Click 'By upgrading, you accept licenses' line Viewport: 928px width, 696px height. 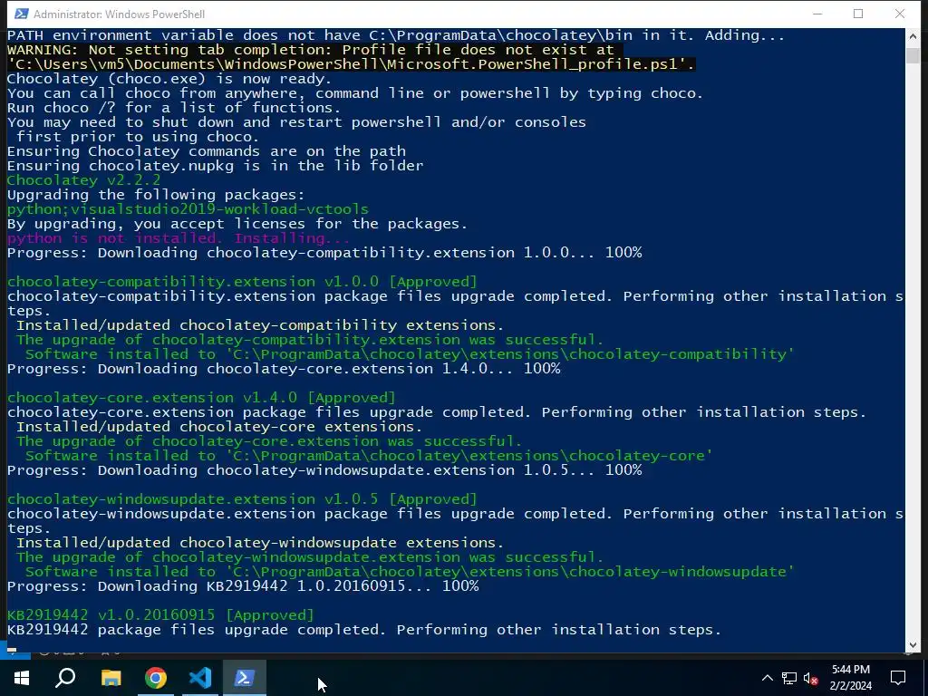237,224
